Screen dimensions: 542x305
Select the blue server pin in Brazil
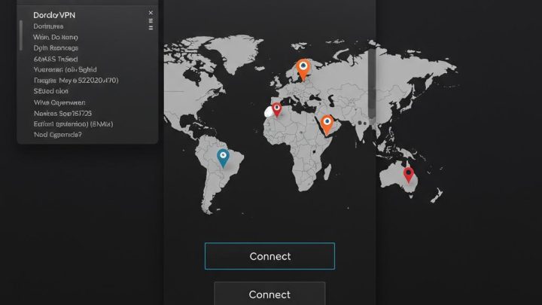[223, 157]
